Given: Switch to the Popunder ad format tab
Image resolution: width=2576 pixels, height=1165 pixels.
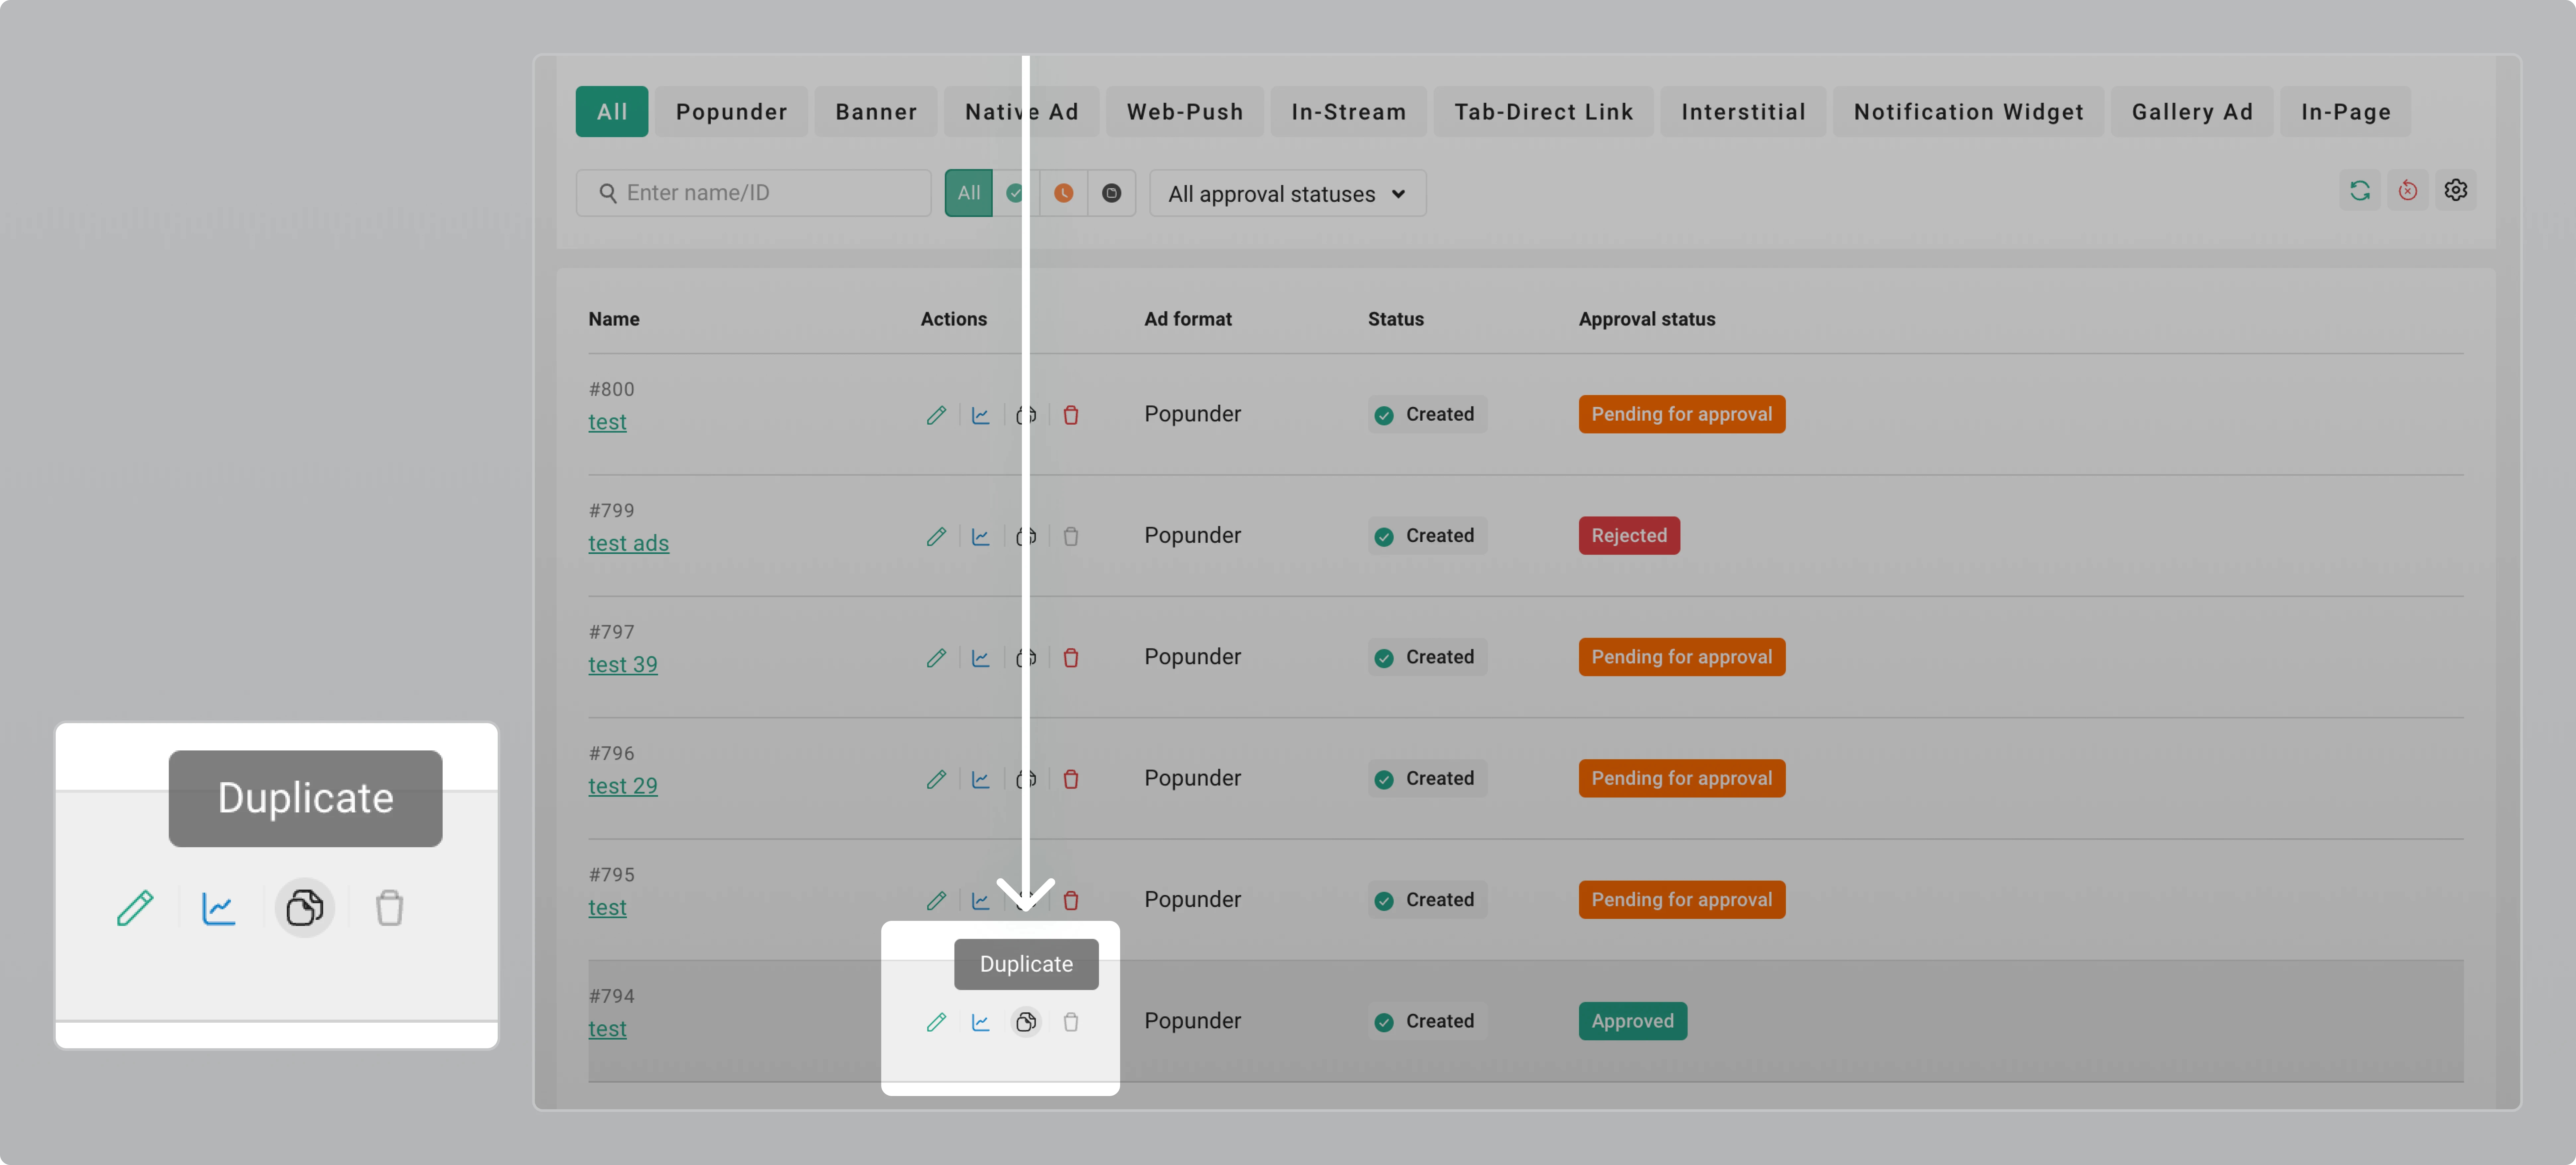Looking at the screenshot, I should click(732, 111).
